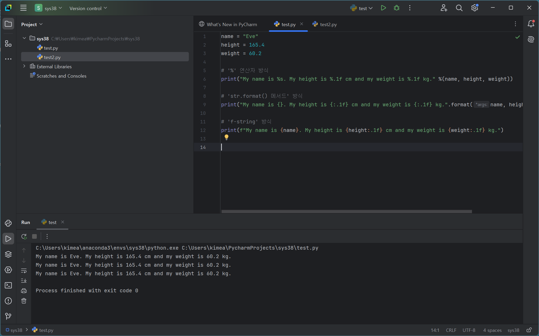
Task: Collapse the sys38 project folder
Action: click(x=24, y=38)
